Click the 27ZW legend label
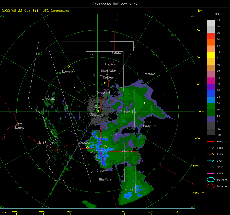Viewport: 230px width, 215px height. point(220,161)
